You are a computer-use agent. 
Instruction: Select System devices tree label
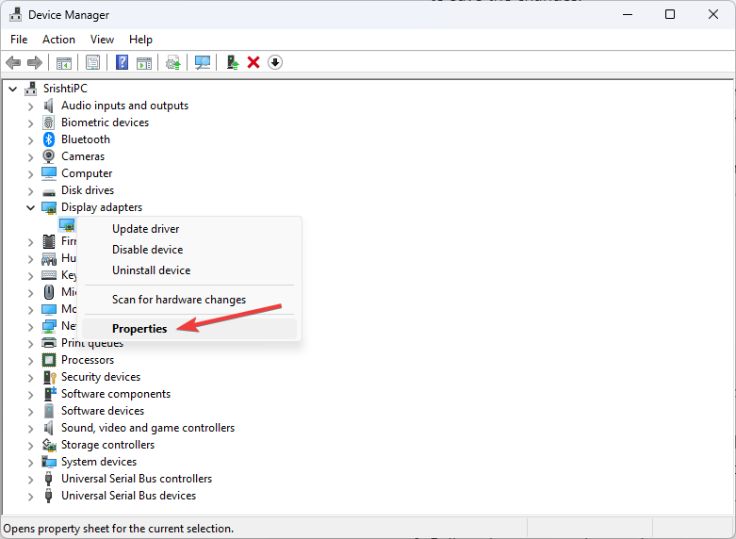(99, 462)
